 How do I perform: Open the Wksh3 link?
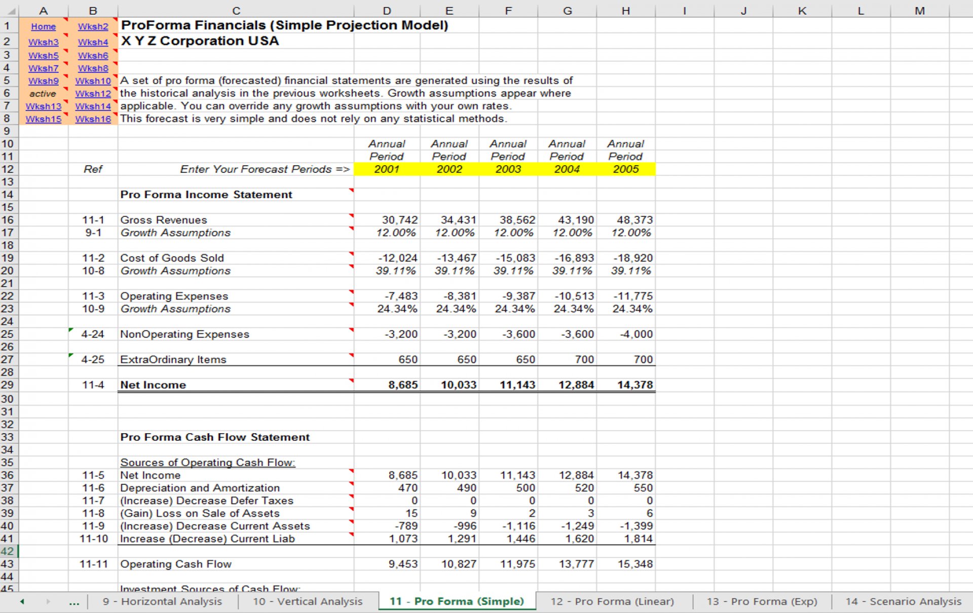tap(43, 43)
